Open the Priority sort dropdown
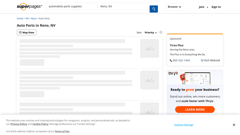This screenshot has width=240, height=135. [151, 32]
